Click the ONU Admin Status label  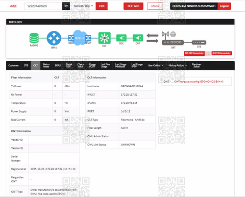click(x=98, y=136)
